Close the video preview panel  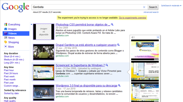tap(158, 37)
